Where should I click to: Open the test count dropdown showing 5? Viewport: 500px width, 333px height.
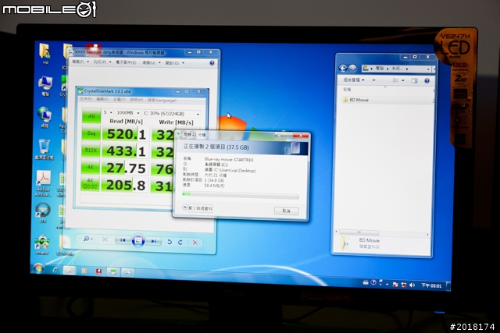point(108,112)
